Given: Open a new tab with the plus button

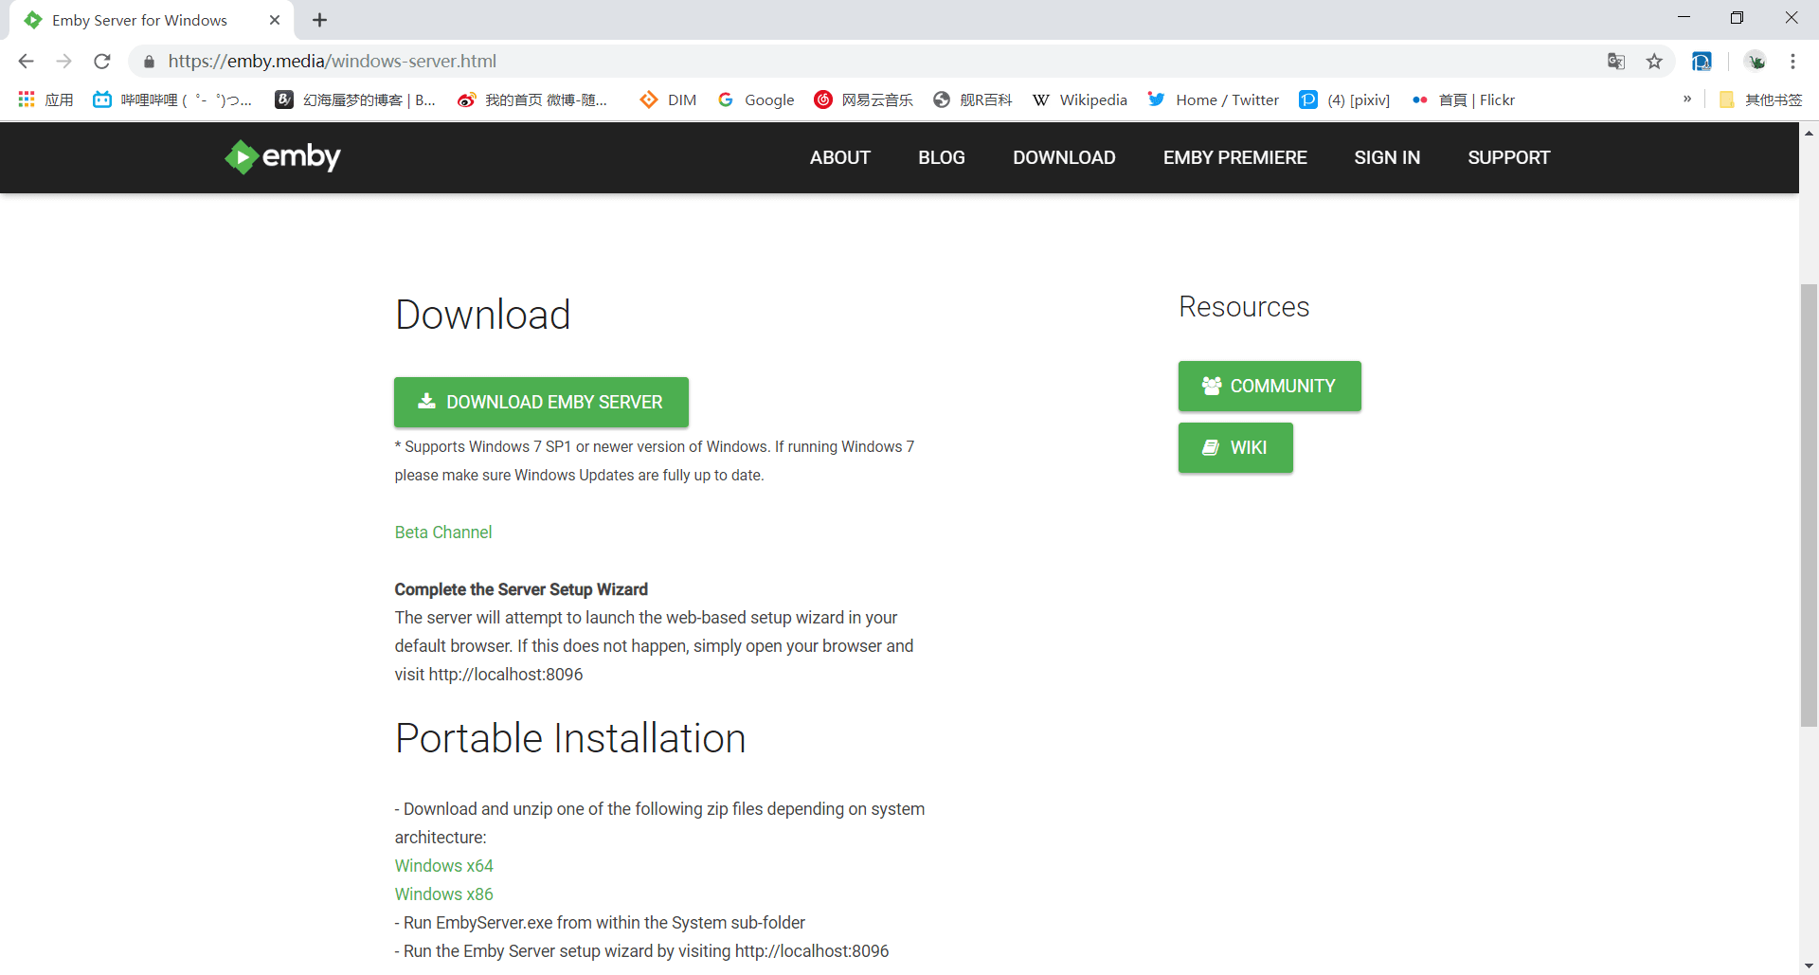Looking at the screenshot, I should point(320,20).
